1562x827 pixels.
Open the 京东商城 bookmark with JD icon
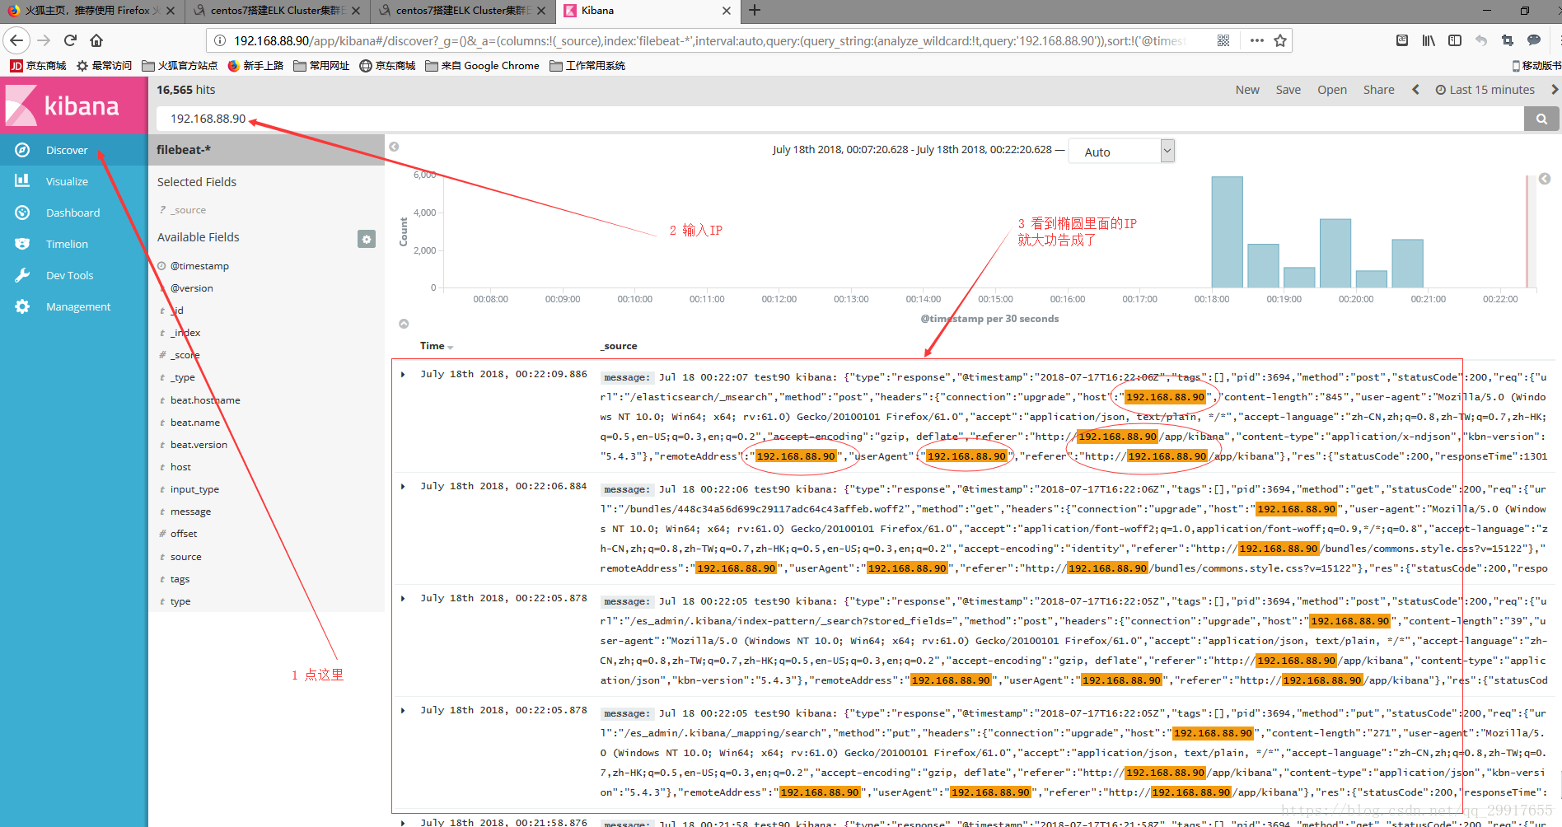click(38, 66)
